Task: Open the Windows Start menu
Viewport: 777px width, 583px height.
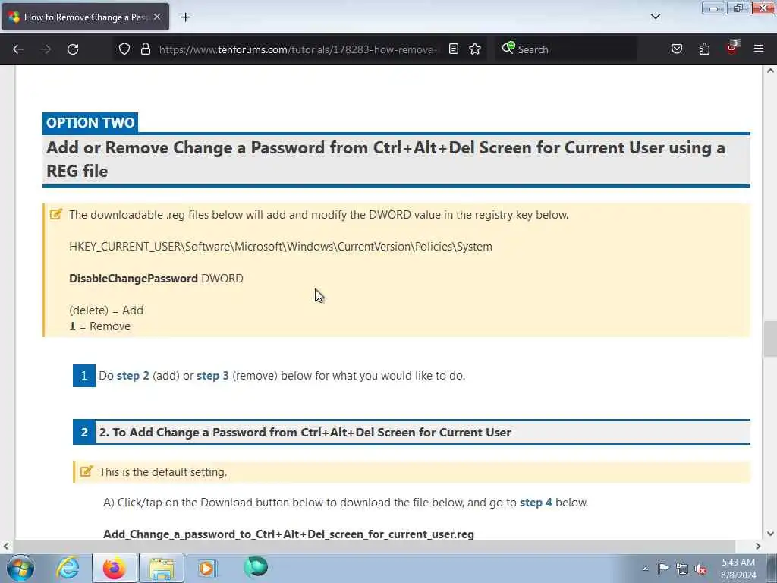Action: (20, 568)
